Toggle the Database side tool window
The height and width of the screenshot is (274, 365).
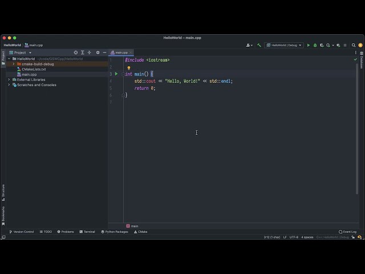click(362, 60)
